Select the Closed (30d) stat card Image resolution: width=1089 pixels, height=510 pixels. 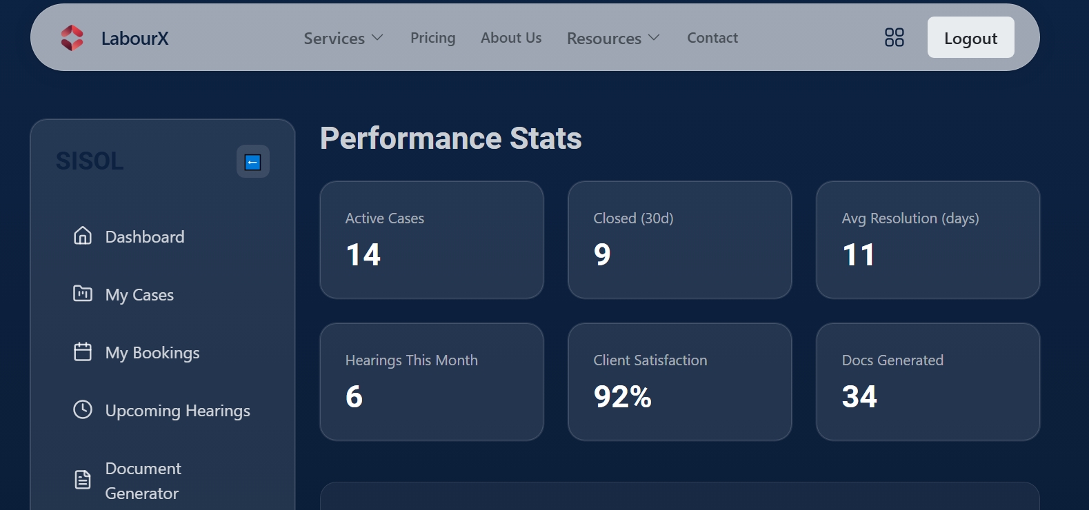[680, 240]
